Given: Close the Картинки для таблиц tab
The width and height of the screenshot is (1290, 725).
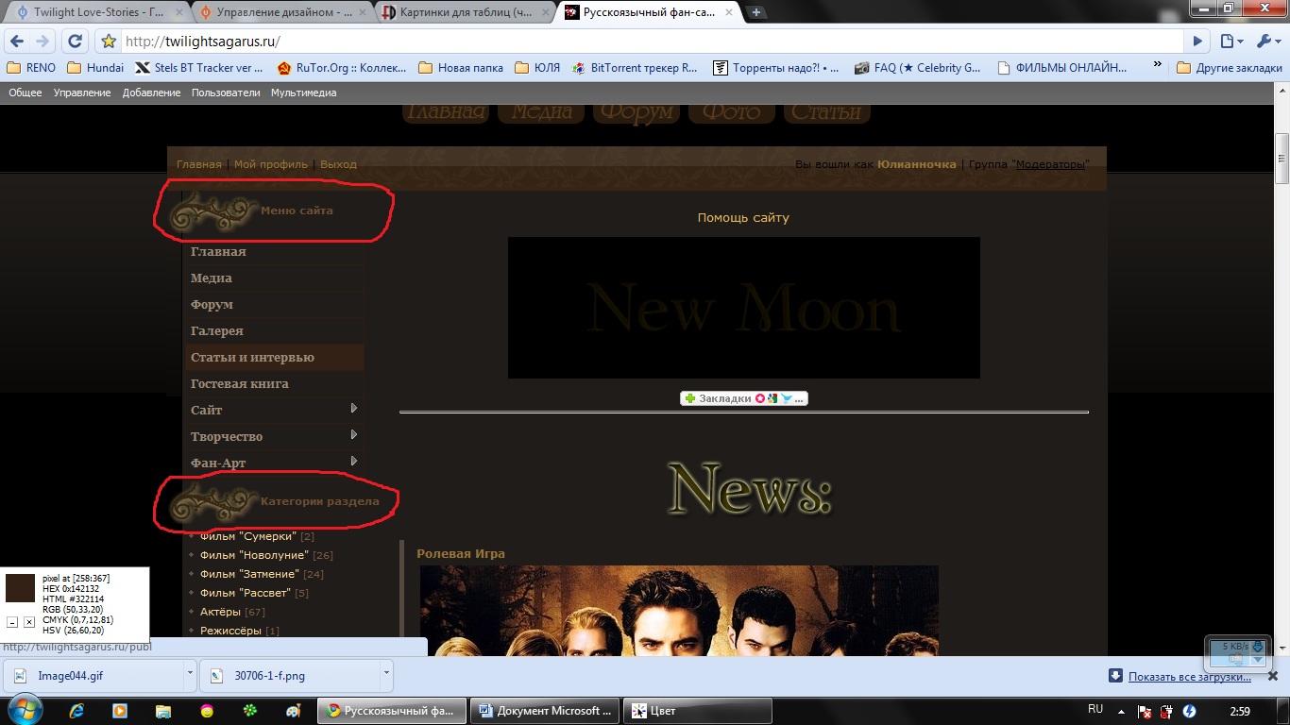Looking at the screenshot, I should 545,12.
